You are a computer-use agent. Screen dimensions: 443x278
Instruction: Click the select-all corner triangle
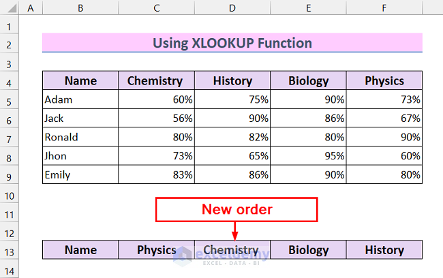click(x=10, y=9)
